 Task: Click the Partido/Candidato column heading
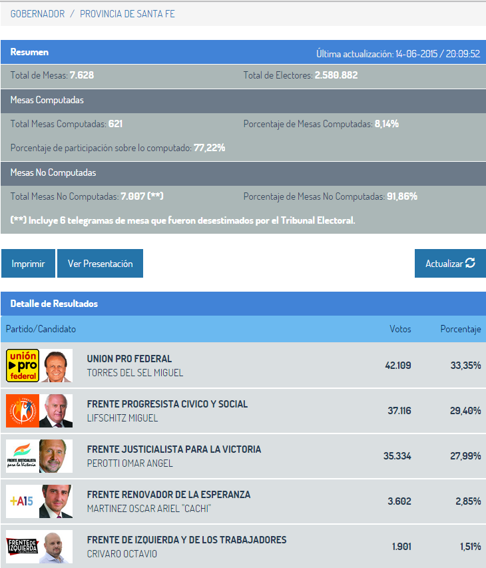pos(41,329)
